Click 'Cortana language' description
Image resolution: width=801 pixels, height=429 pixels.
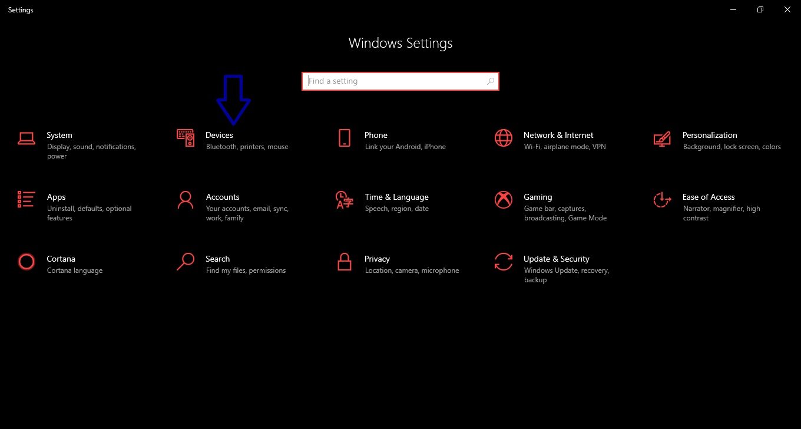(x=74, y=270)
